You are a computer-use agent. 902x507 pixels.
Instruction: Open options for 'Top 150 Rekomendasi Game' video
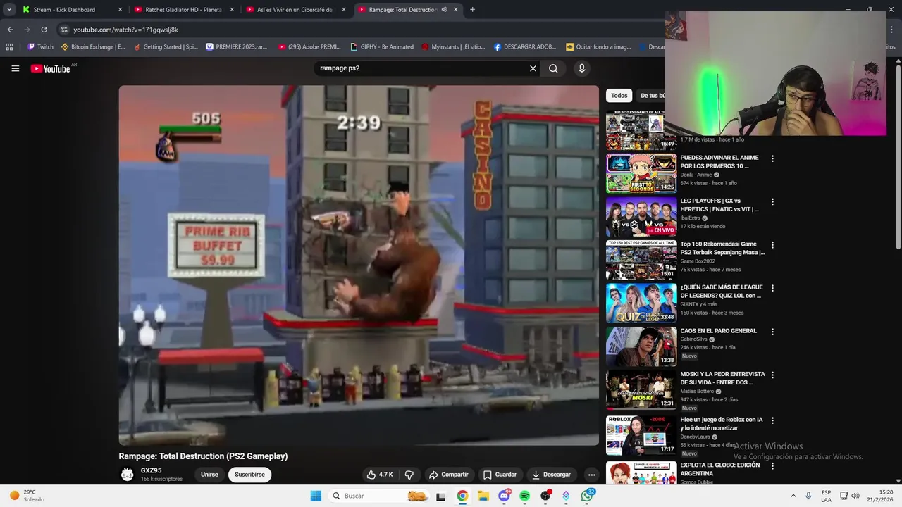[772, 245]
